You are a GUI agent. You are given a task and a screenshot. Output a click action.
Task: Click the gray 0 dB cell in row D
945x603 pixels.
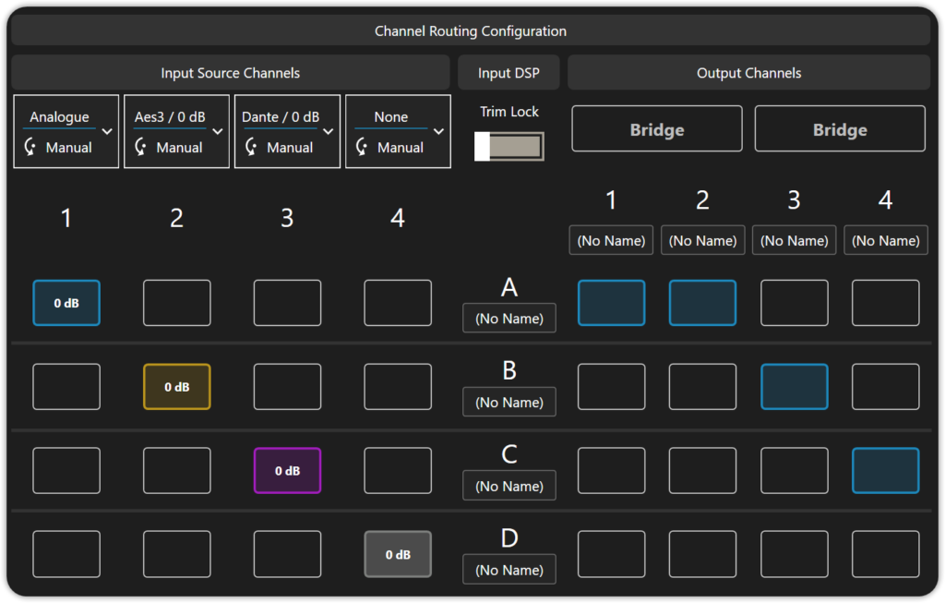[398, 554]
